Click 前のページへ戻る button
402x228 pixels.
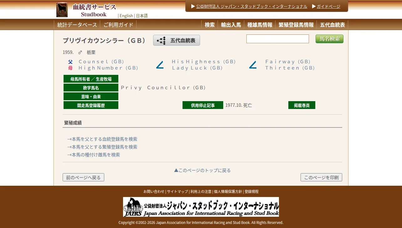pos(83,177)
